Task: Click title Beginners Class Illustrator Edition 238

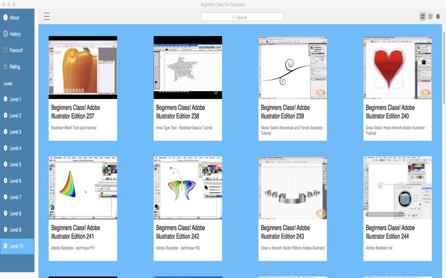Action: click(180, 112)
